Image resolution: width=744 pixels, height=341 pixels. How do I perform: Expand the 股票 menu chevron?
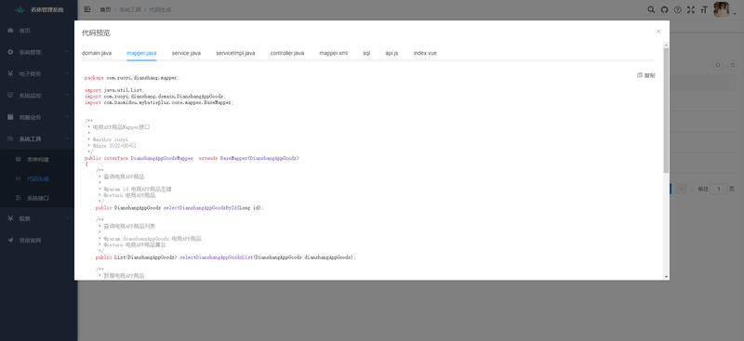tap(67, 218)
